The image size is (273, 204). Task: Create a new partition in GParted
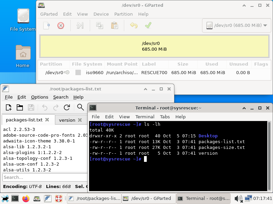(46, 25)
